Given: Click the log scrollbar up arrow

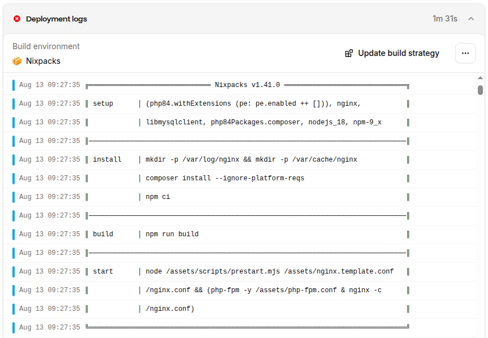Looking at the screenshot, I should 481,78.
